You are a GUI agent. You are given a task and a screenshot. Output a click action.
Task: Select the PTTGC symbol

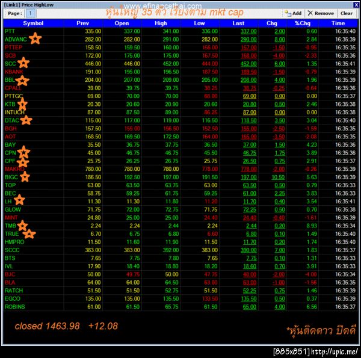coord(14,96)
